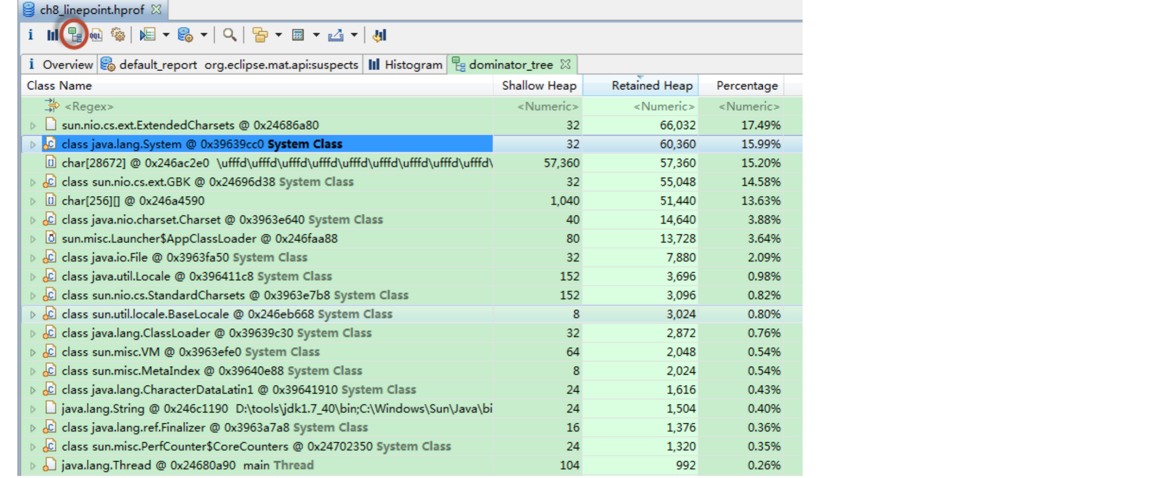
Task: Sort by Class Name column header
Action: coord(257,85)
